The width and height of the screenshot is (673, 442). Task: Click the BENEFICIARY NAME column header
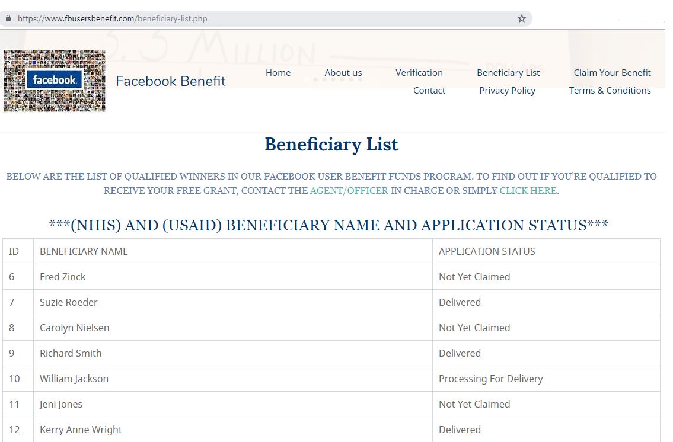coord(84,251)
